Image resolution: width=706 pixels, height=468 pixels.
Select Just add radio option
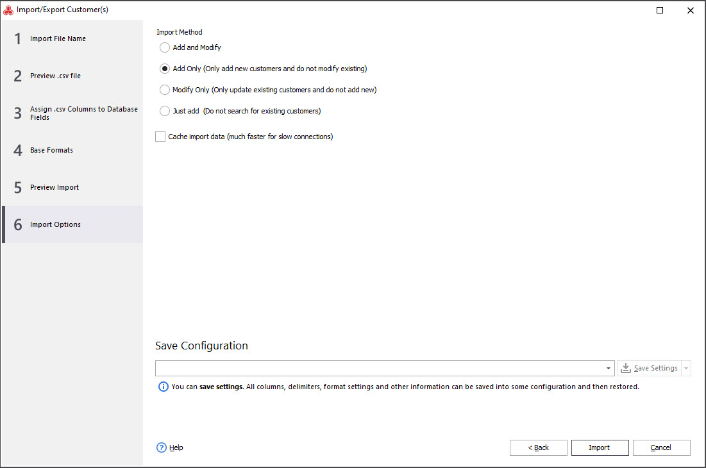[x=165, y=111]
